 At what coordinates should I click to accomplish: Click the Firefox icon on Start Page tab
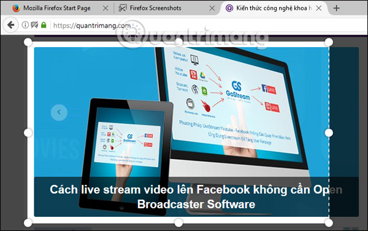(16, 8)
